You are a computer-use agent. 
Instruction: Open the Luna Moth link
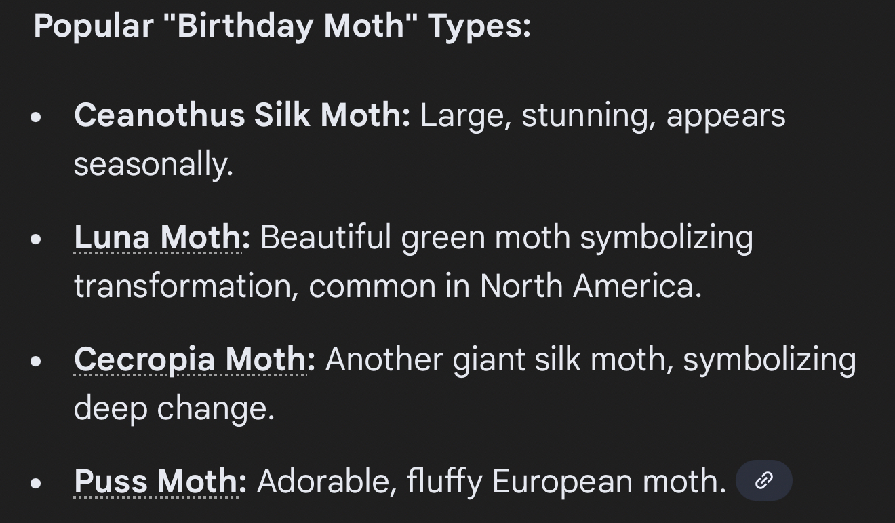(x=157, y=237)
